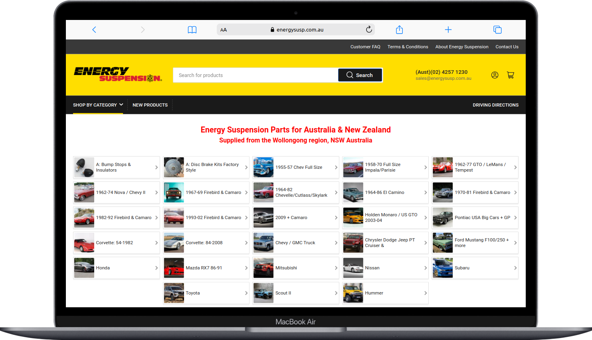This screenshot has width=592, height=340.
Task: Click the Bump Stops & Insulators thumbnail
Action: 84,167
